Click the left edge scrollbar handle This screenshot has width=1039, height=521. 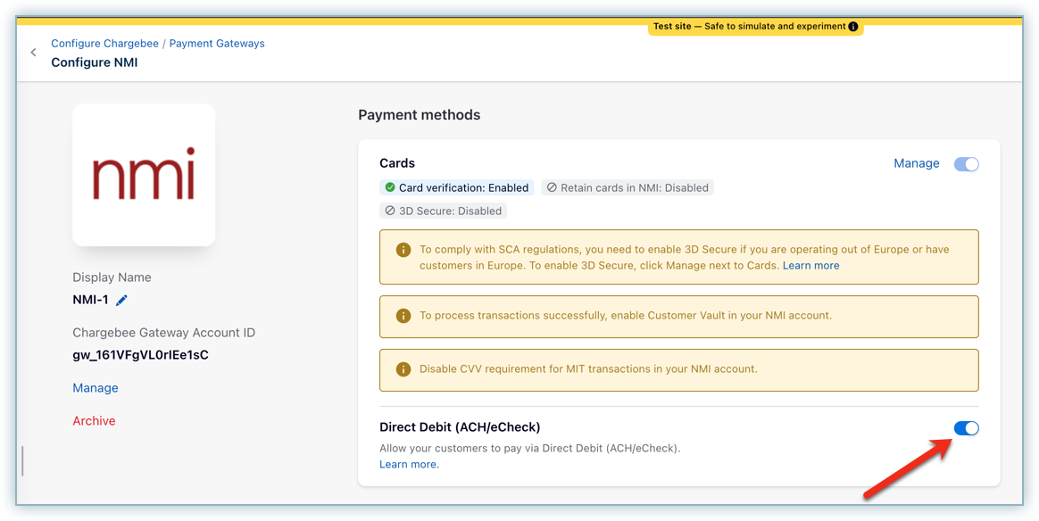[22, 460]
